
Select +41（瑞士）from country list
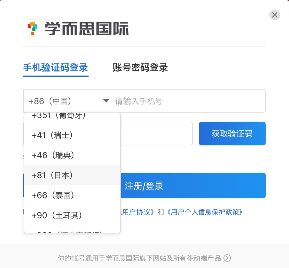[x=72, y=135]
